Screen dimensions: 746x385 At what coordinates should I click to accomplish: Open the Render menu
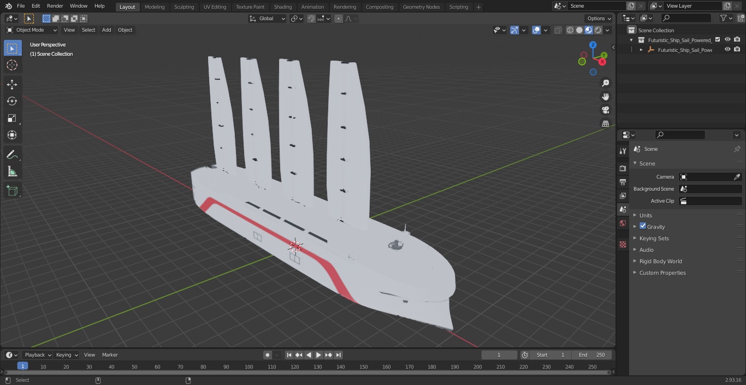point(55,6)
